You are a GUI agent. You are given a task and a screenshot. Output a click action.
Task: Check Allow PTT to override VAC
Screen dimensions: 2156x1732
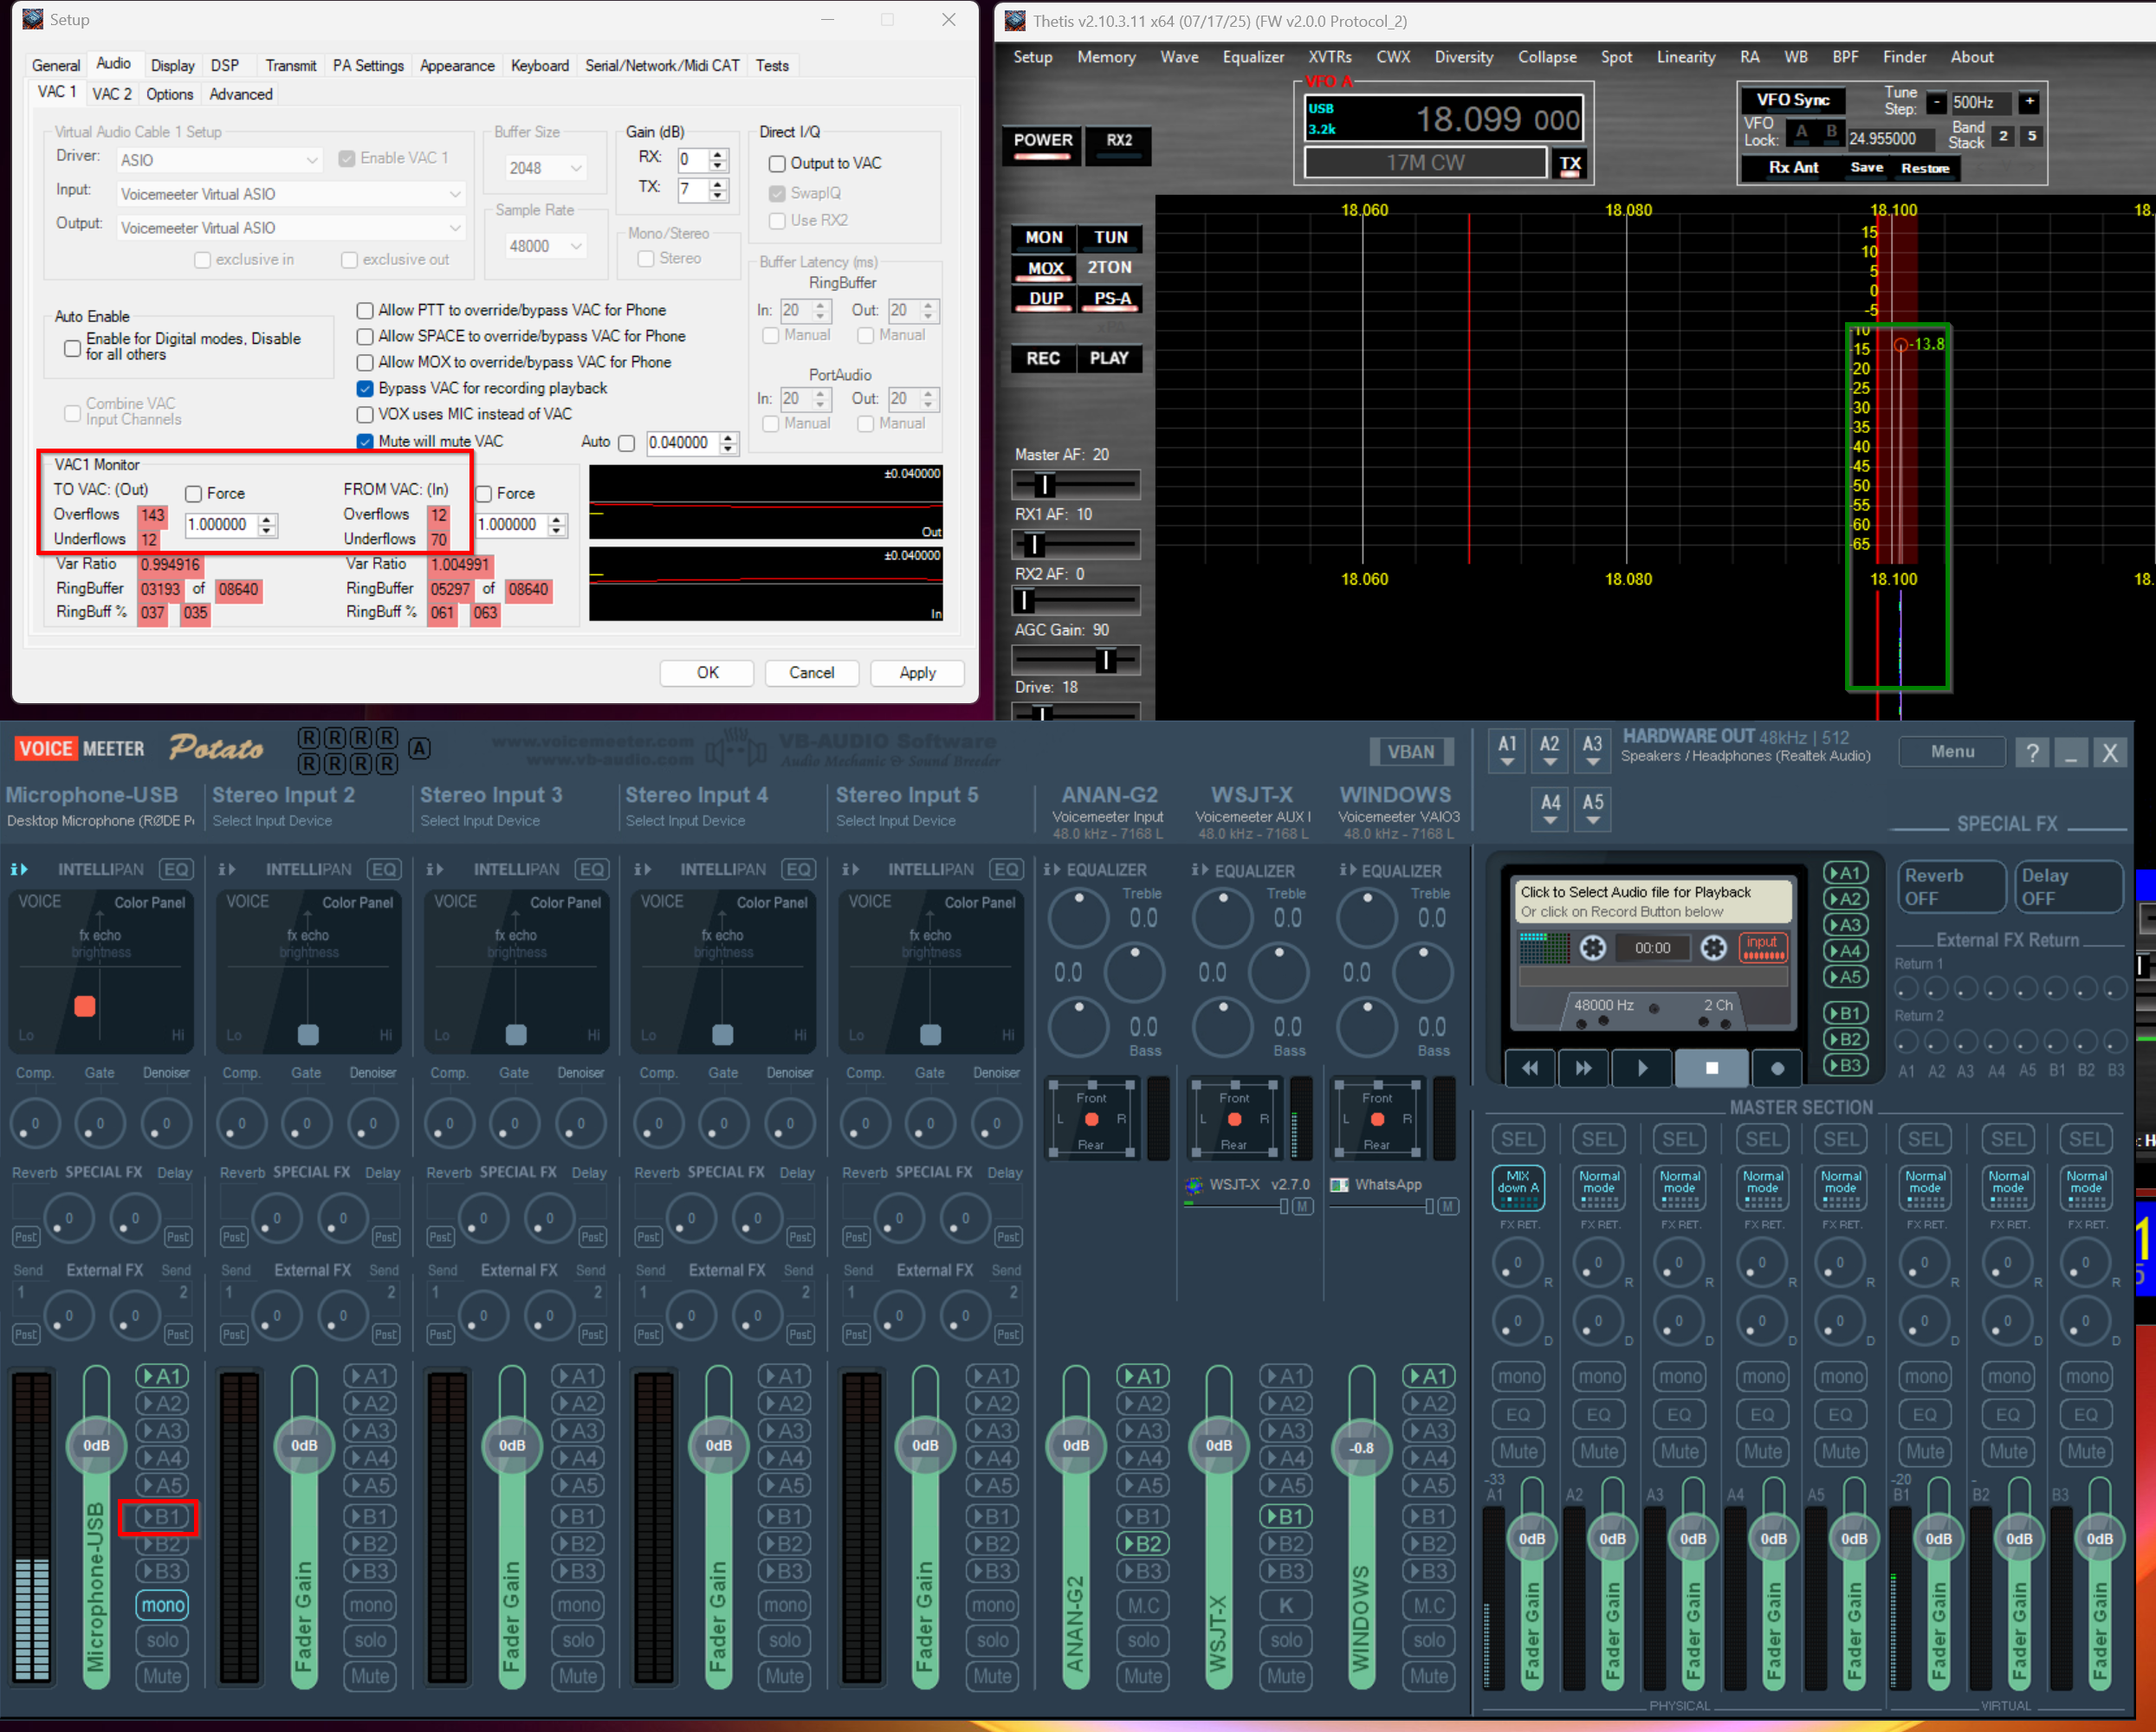(x=365, y=310)
